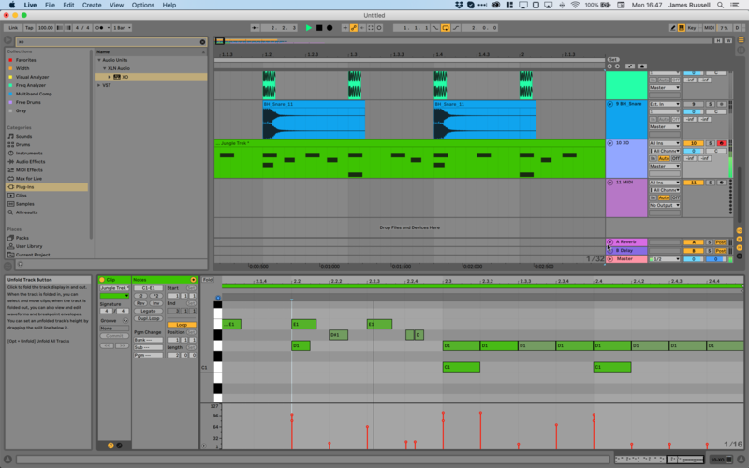Click the Arrangement Record button
This screenshot has height=468, width=749.
coord(330,28)
